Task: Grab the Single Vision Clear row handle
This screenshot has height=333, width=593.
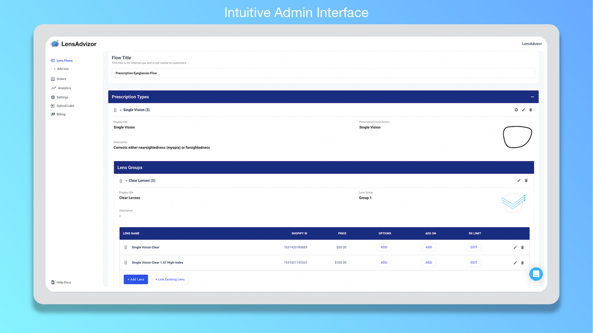Action: click(x=126, y=247)
